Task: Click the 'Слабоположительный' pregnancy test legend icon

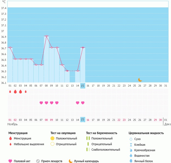Action: point(88,150)
